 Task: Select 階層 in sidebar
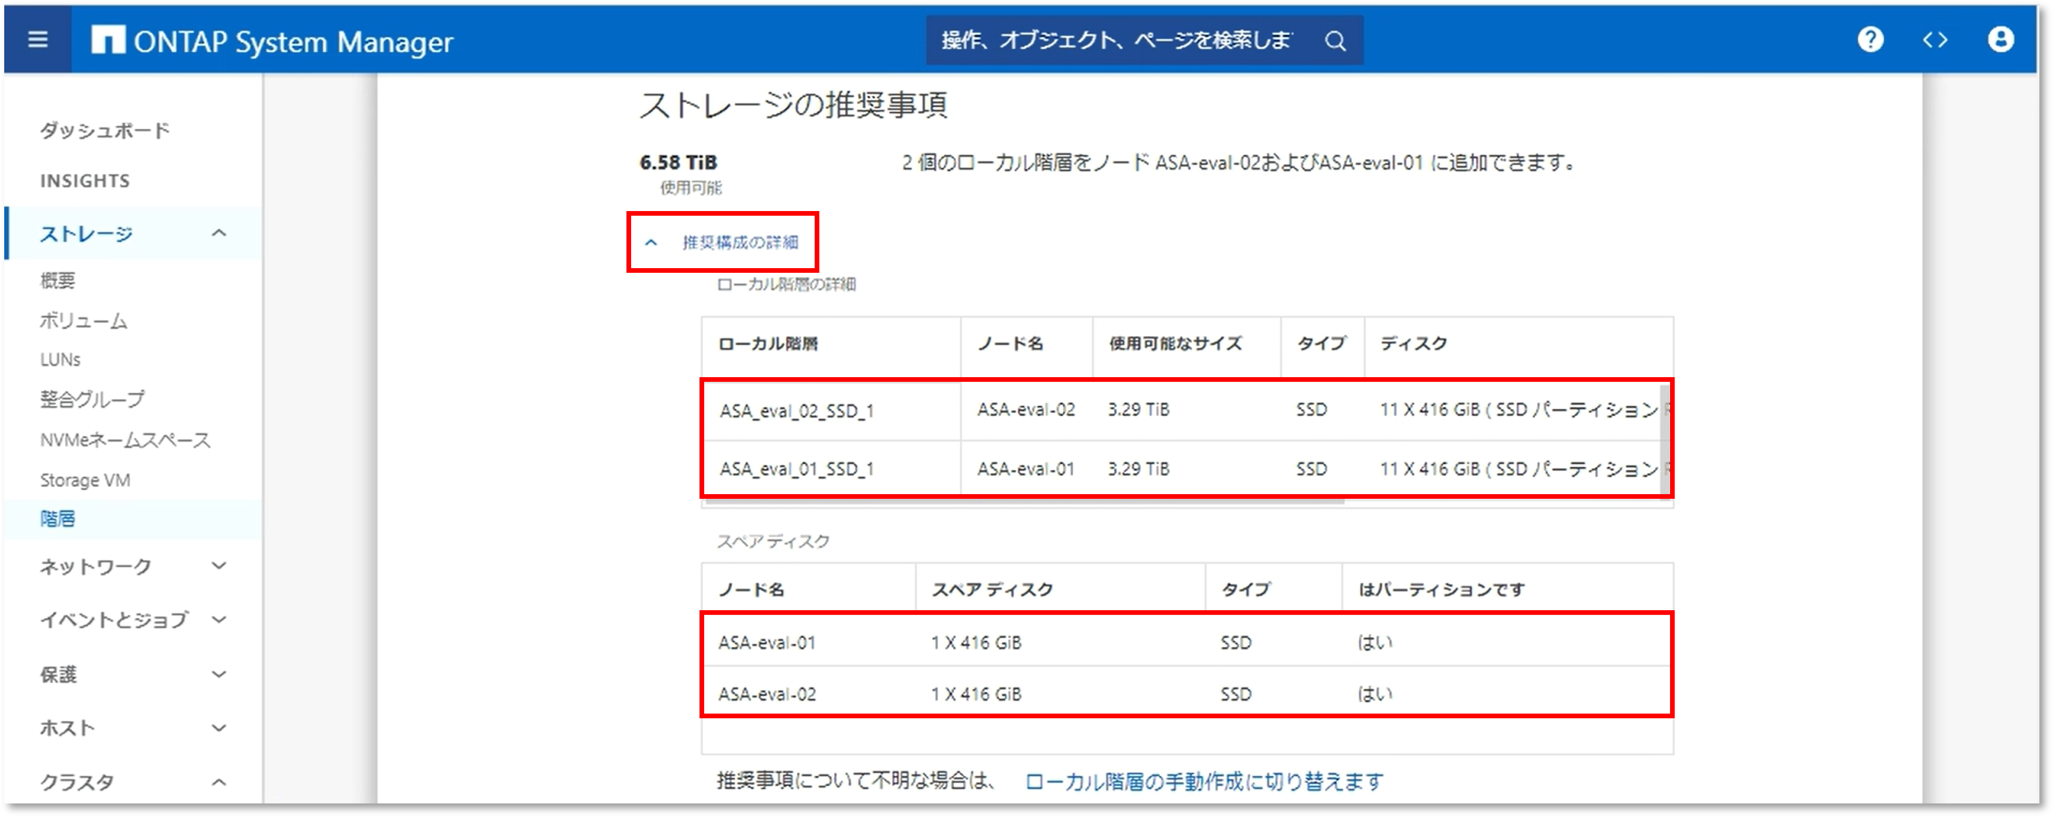58,519
